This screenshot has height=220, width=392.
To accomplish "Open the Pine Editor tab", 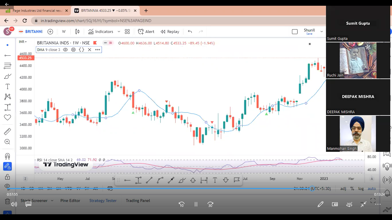I will click(x=70, y=201).
